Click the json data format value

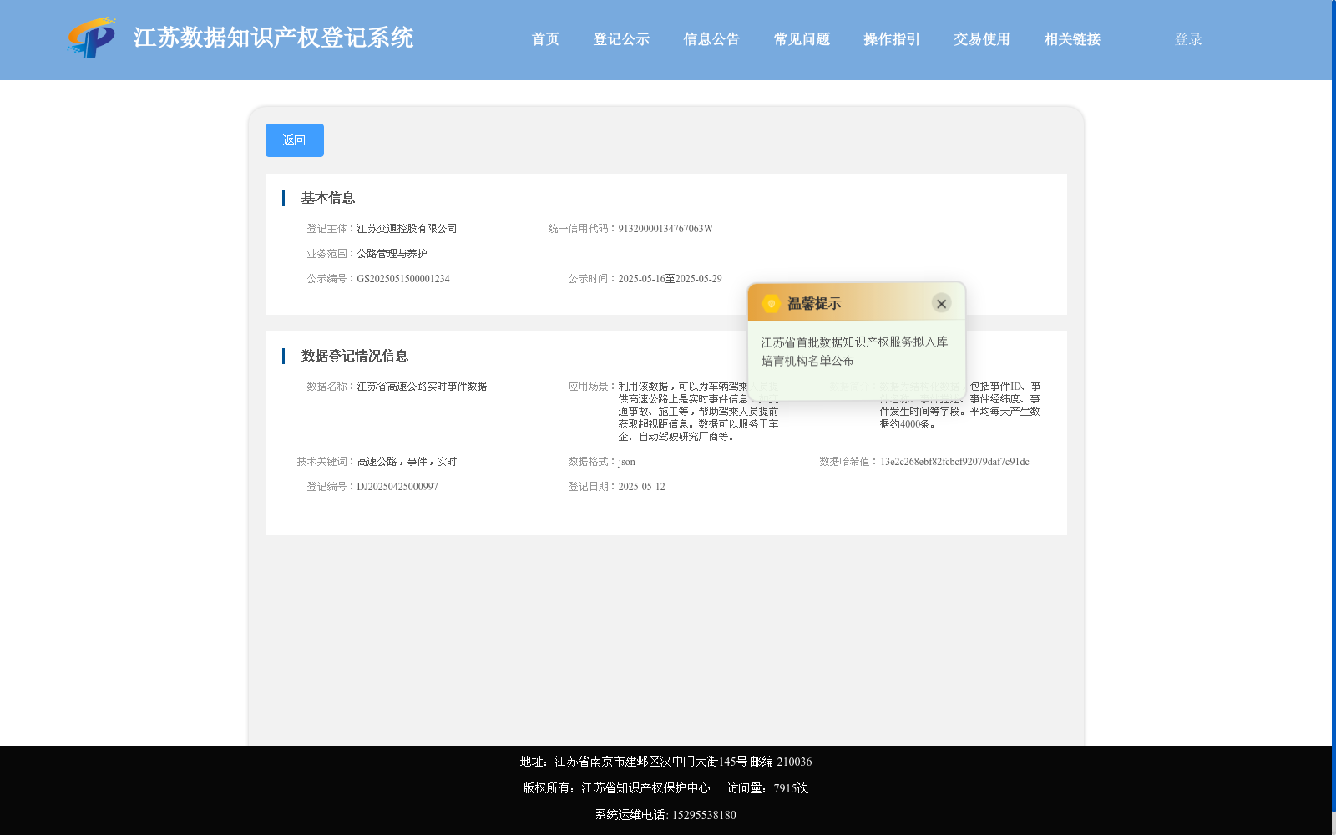coord(626,462)
